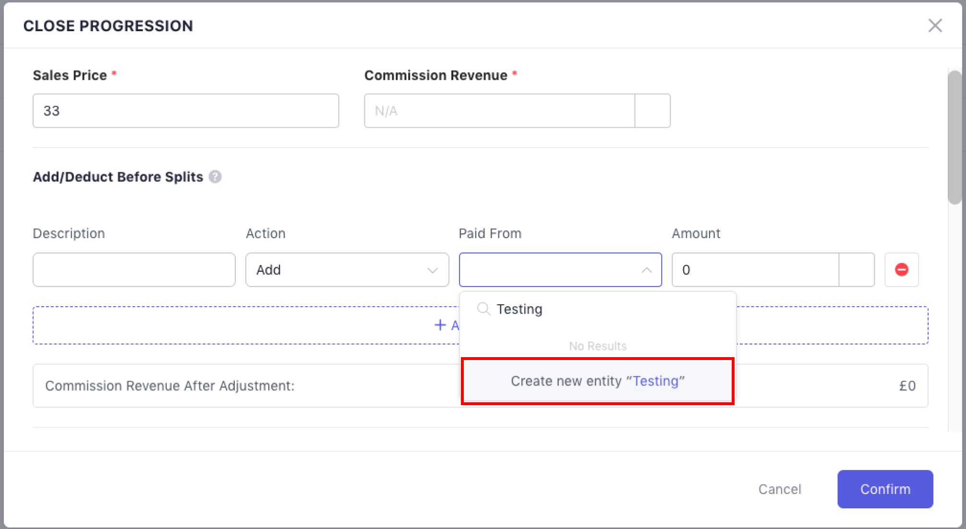
Task: Click the Amount field showing 0
Action: [755, 270]
